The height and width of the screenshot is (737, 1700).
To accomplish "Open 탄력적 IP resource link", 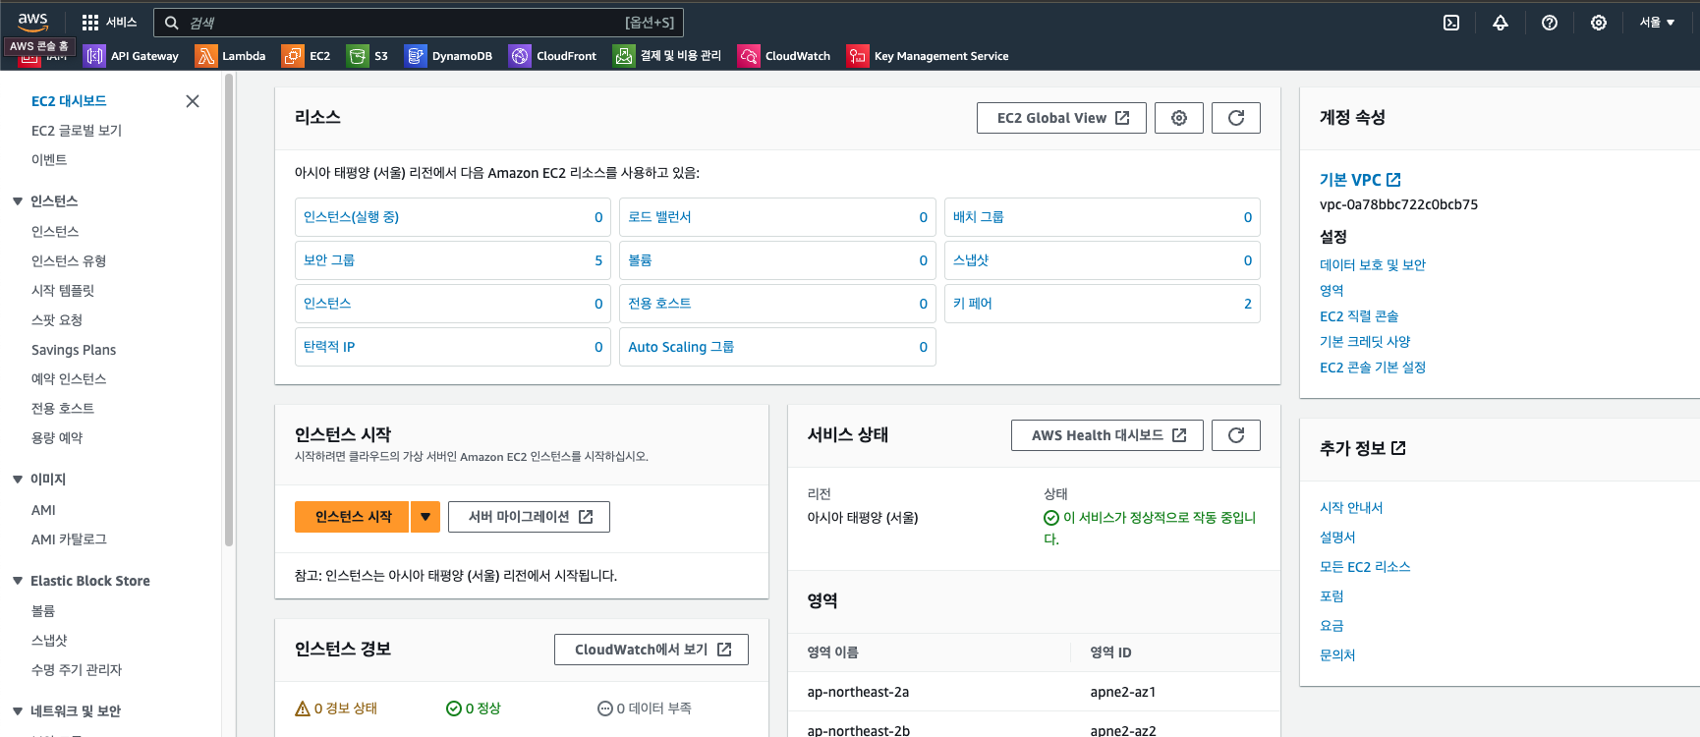I will coord(329,347).
